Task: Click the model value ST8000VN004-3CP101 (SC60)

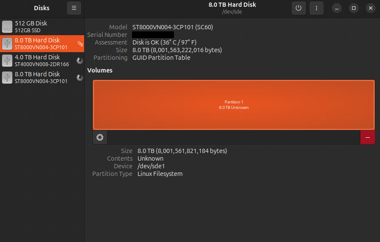Action: coord(173,27)
